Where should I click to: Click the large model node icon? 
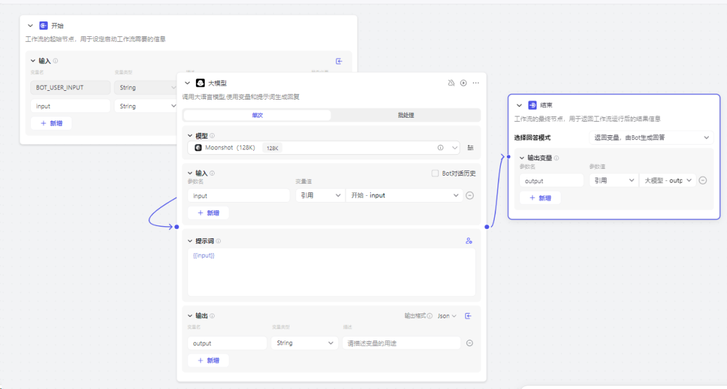[x=201, y=83]
